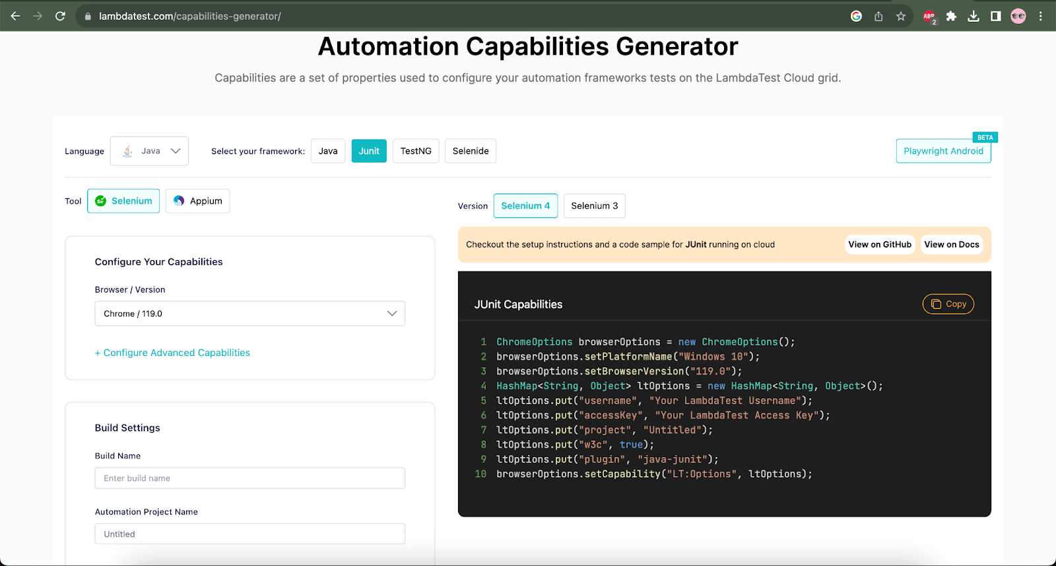The image size is (1056, 566).
Task: Click the share page icon
Action: 878,16
